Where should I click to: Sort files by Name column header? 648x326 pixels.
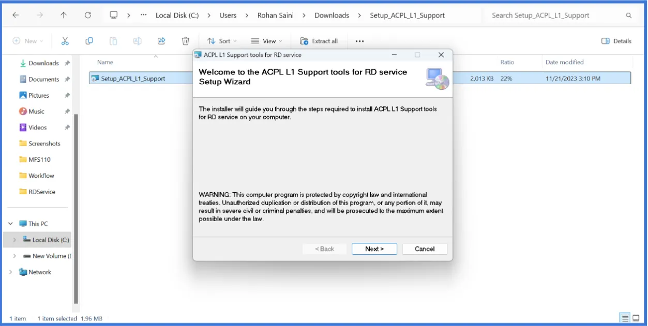click(105, 62)
